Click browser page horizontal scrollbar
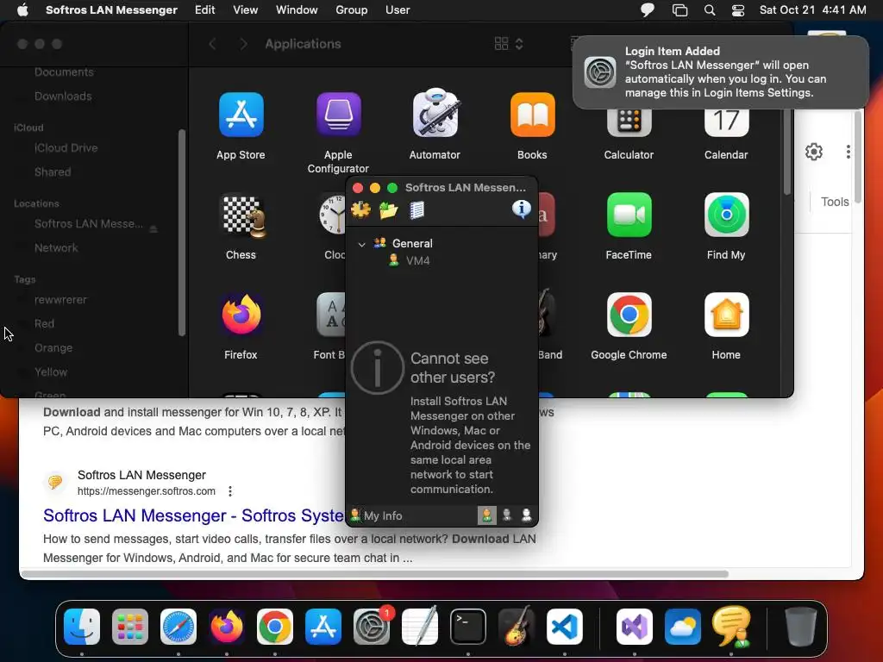The width and height of the screenshot is (883, 662). pyautogui.click(x=374, y=574)
